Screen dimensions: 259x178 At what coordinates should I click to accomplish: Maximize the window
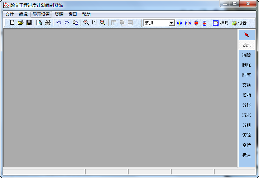point(235,4)
